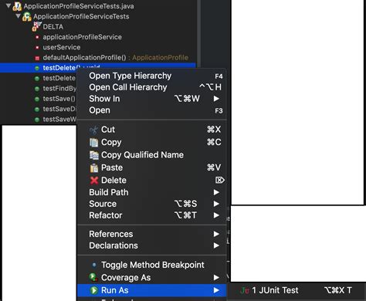Viewport: 366px width, 301px height.
Task: Click the red X Delete icon
Action: pyautogui.click(x=94, y=180)
